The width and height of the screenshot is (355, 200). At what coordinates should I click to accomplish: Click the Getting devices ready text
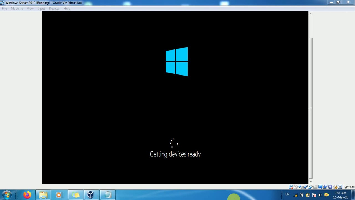[175, 154]
